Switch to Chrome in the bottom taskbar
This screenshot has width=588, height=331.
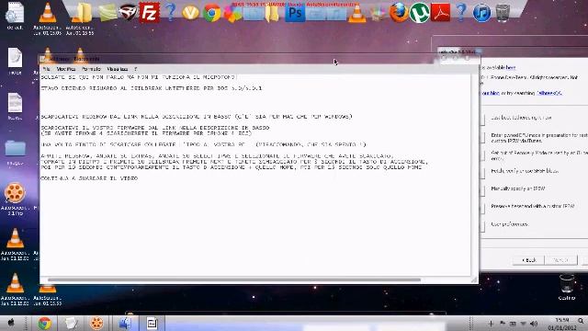[44, 323]
